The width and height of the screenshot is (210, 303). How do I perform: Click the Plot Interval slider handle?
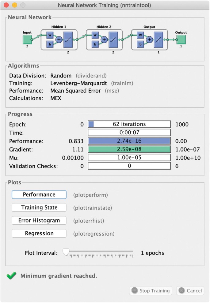coord(66,252)
